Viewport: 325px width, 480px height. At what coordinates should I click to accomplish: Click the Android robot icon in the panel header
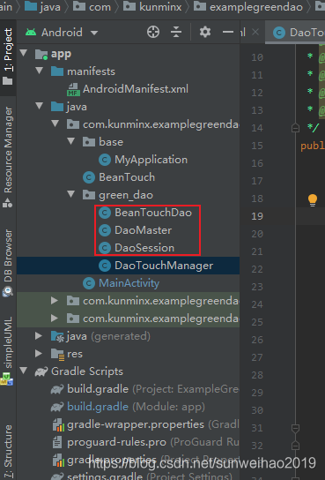(31, 32)
